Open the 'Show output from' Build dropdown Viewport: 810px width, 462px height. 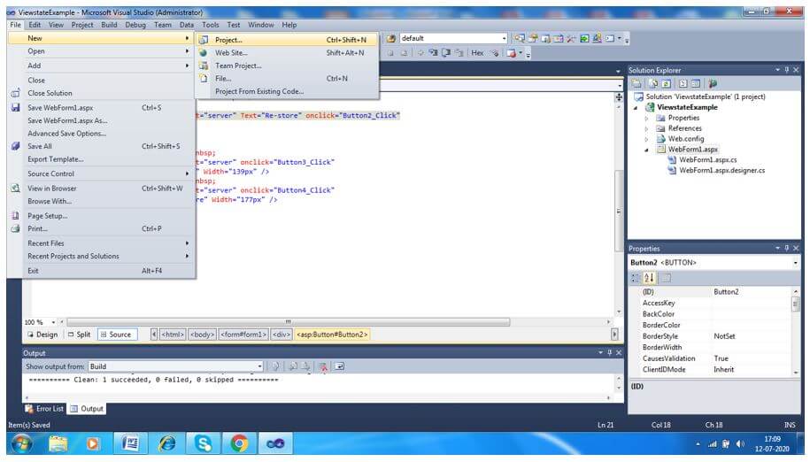click(260, 366)
